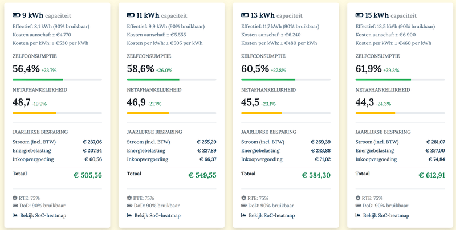The height and width of the screenshot is (230, 456).
Task: Click the battery icon beside 11 kWh capaciteit
Action: click(130, 15)
